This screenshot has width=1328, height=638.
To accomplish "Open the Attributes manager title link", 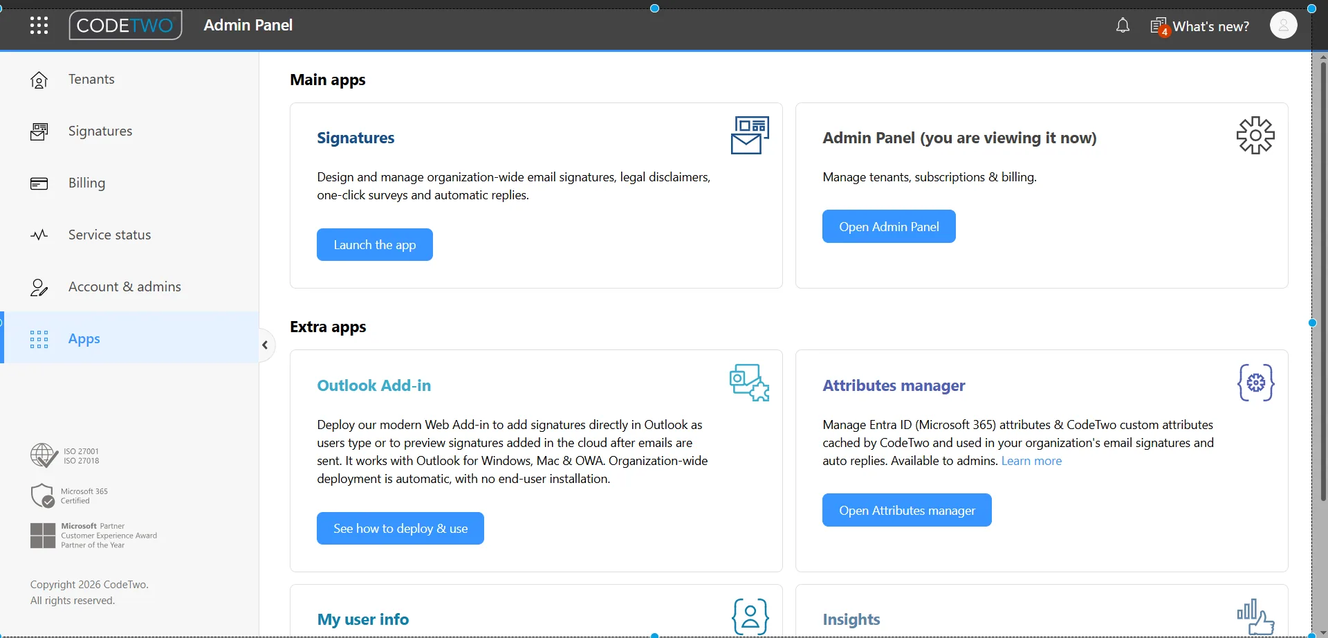I will click(x=894, y=385).
